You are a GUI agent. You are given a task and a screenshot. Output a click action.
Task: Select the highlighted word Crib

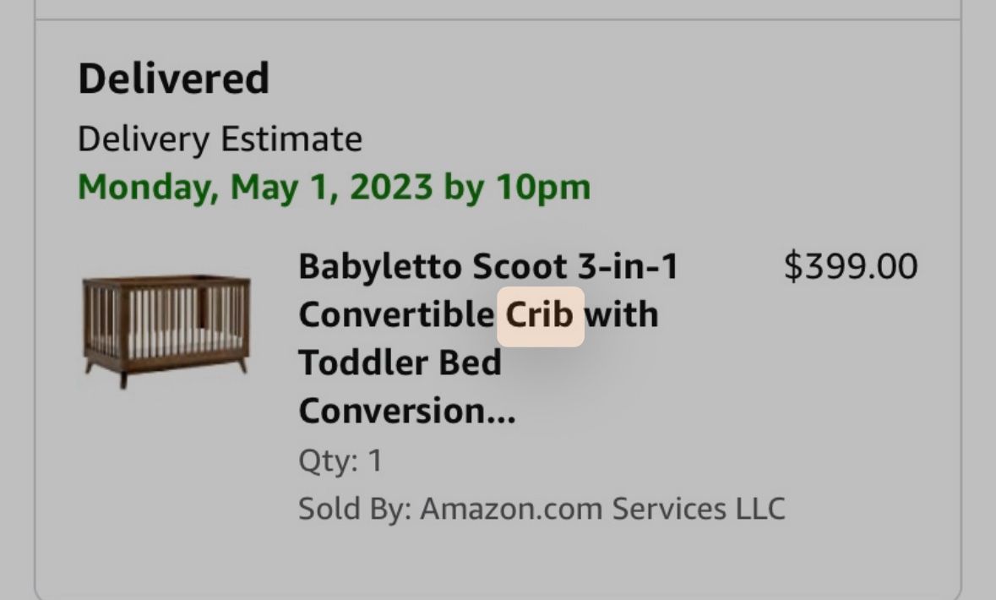tap(539, 314)
